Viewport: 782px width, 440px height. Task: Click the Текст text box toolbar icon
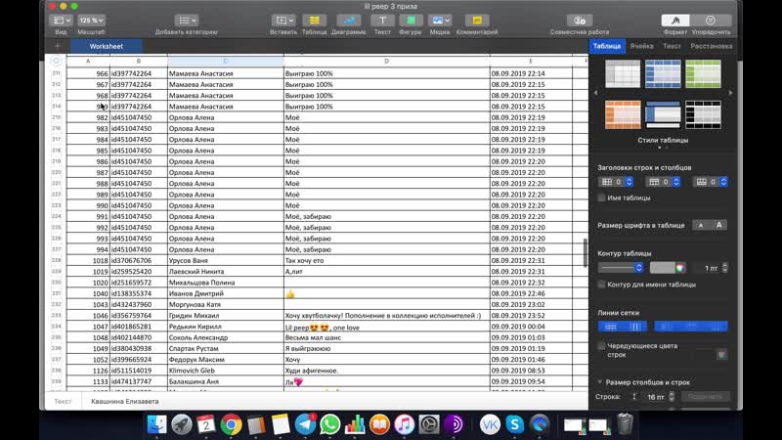(382, 21)
